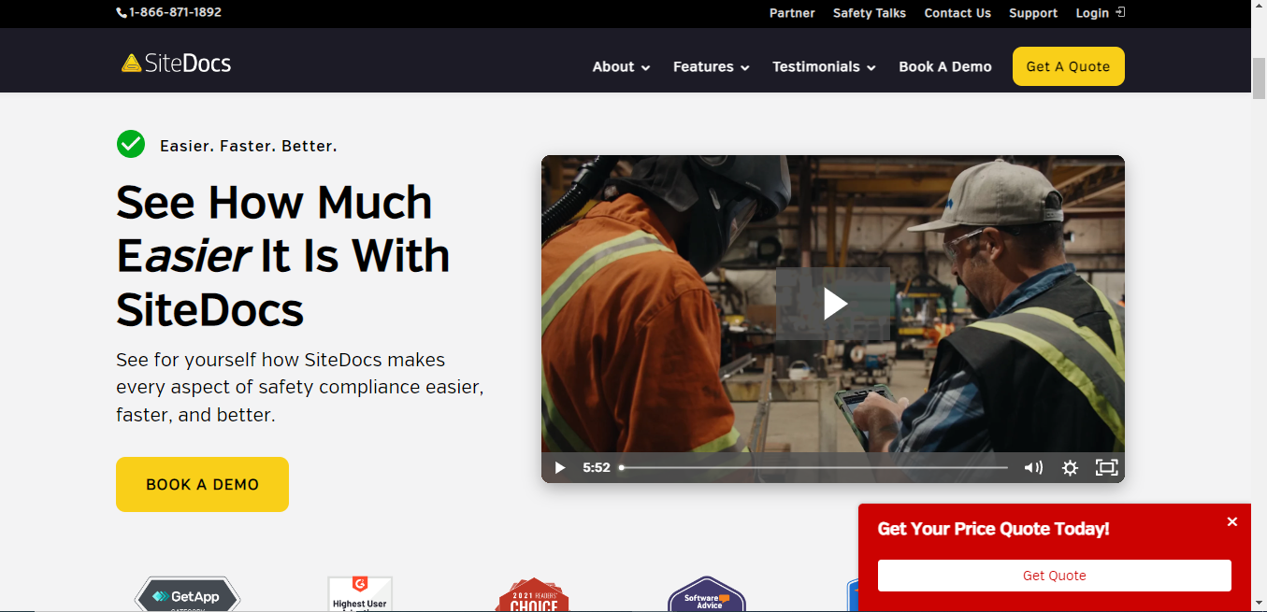Open video settings gear

click(x=1070, y=467)
